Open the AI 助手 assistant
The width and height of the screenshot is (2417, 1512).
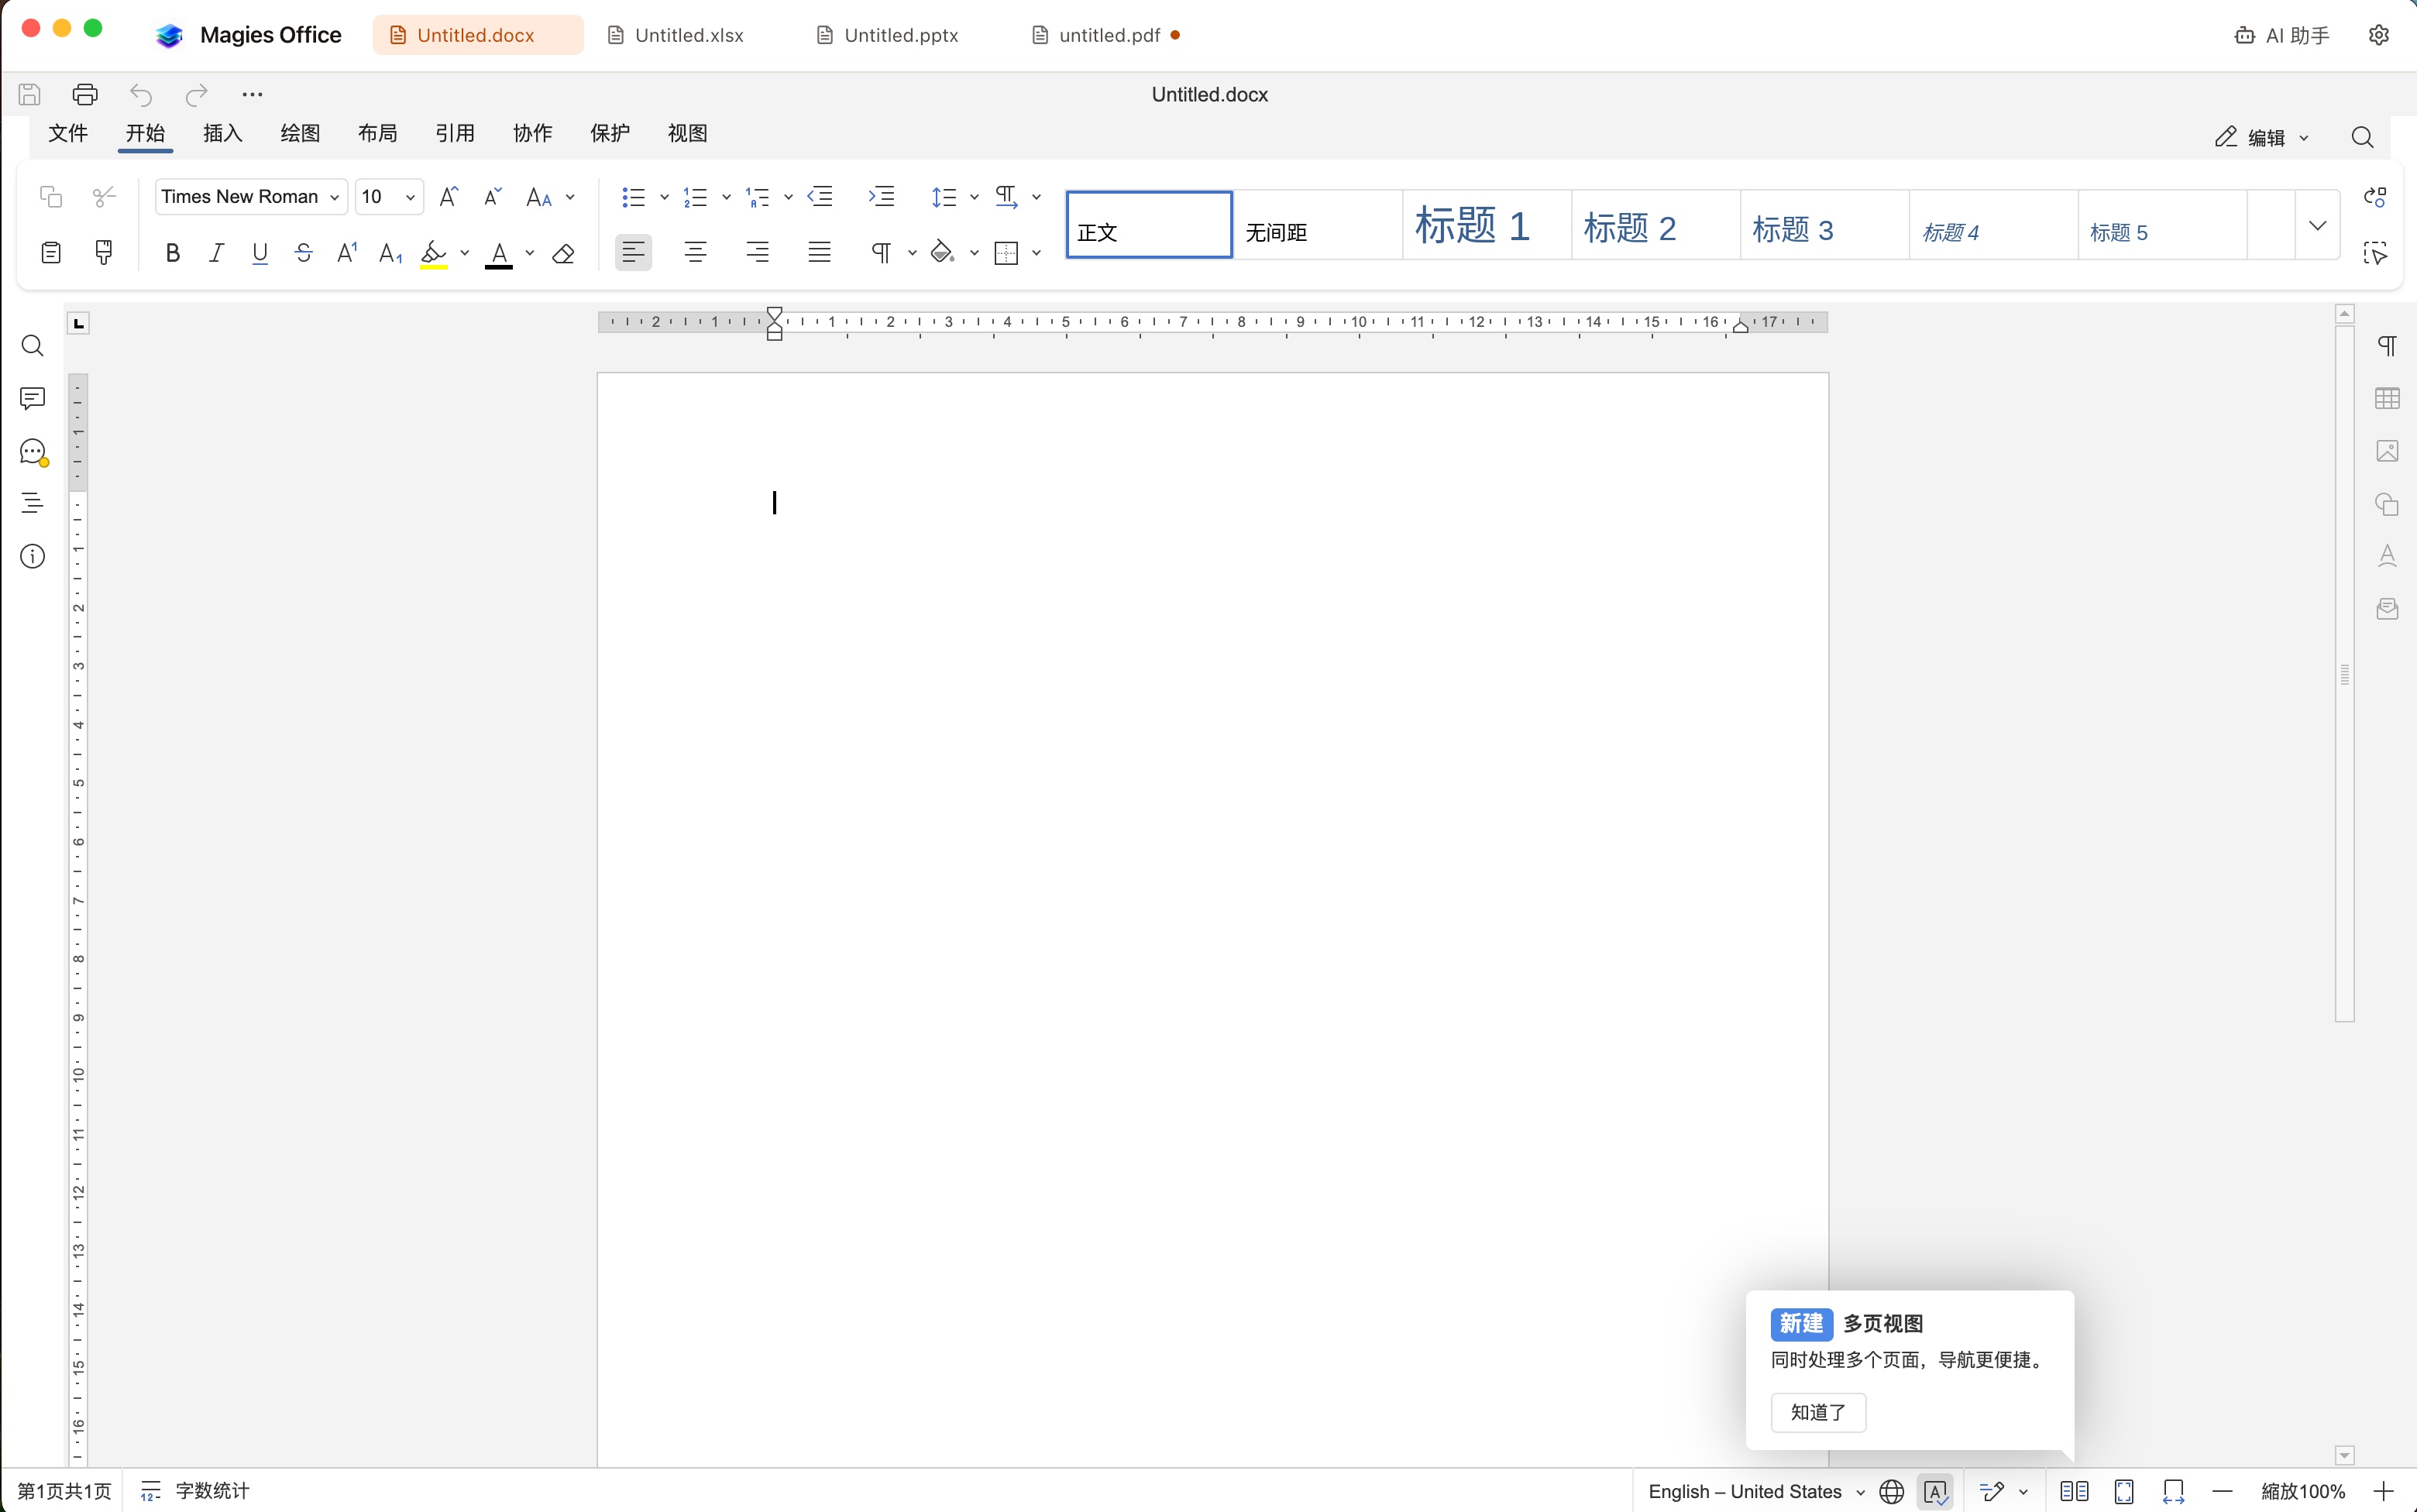(x=2282, y=35)
